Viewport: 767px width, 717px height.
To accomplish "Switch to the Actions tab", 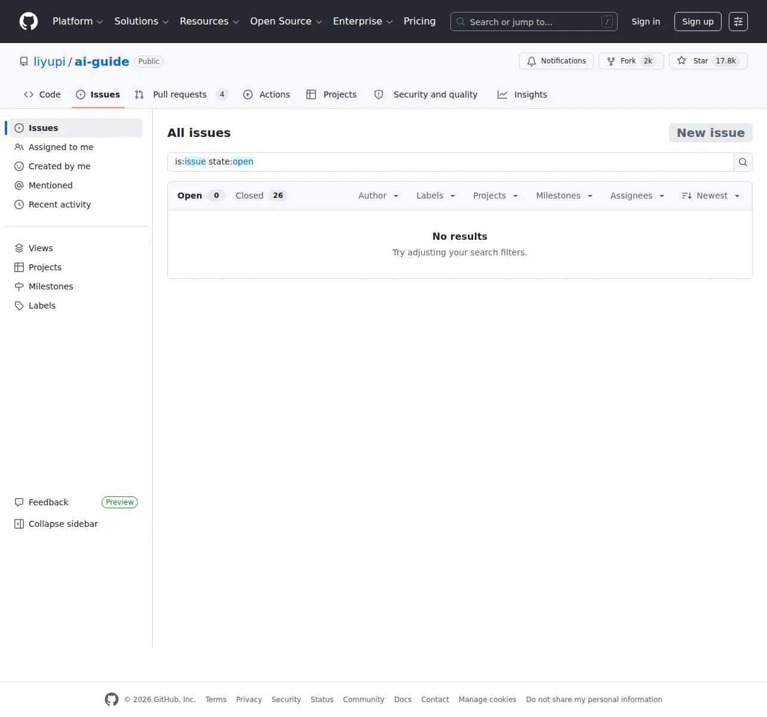I will (x=266, y=94).
